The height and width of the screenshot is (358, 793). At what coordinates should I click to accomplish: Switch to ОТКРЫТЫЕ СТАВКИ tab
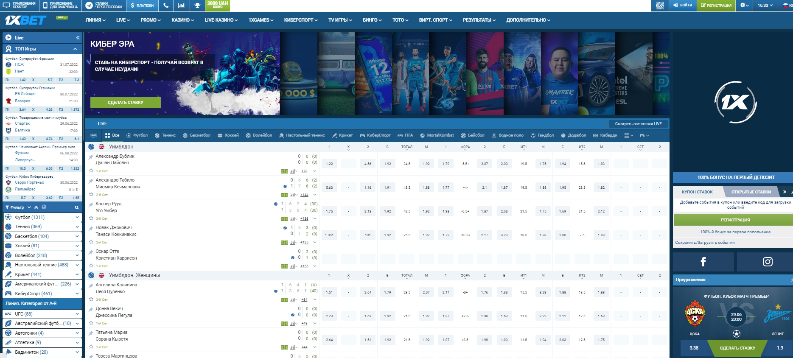(751, 192)
